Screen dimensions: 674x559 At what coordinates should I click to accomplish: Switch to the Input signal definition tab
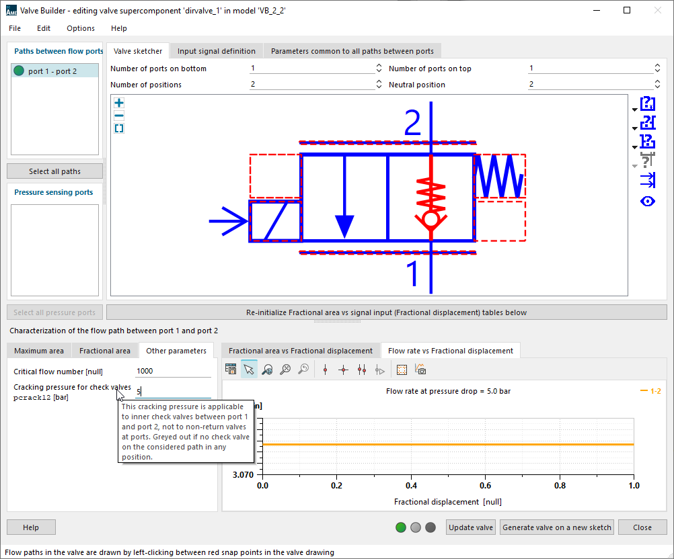click(216, 51)
